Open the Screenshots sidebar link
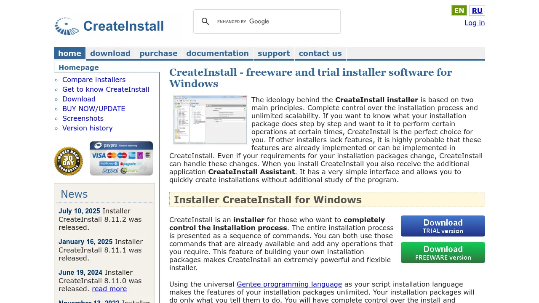539x303 pixels. click(x=83, y=118)
